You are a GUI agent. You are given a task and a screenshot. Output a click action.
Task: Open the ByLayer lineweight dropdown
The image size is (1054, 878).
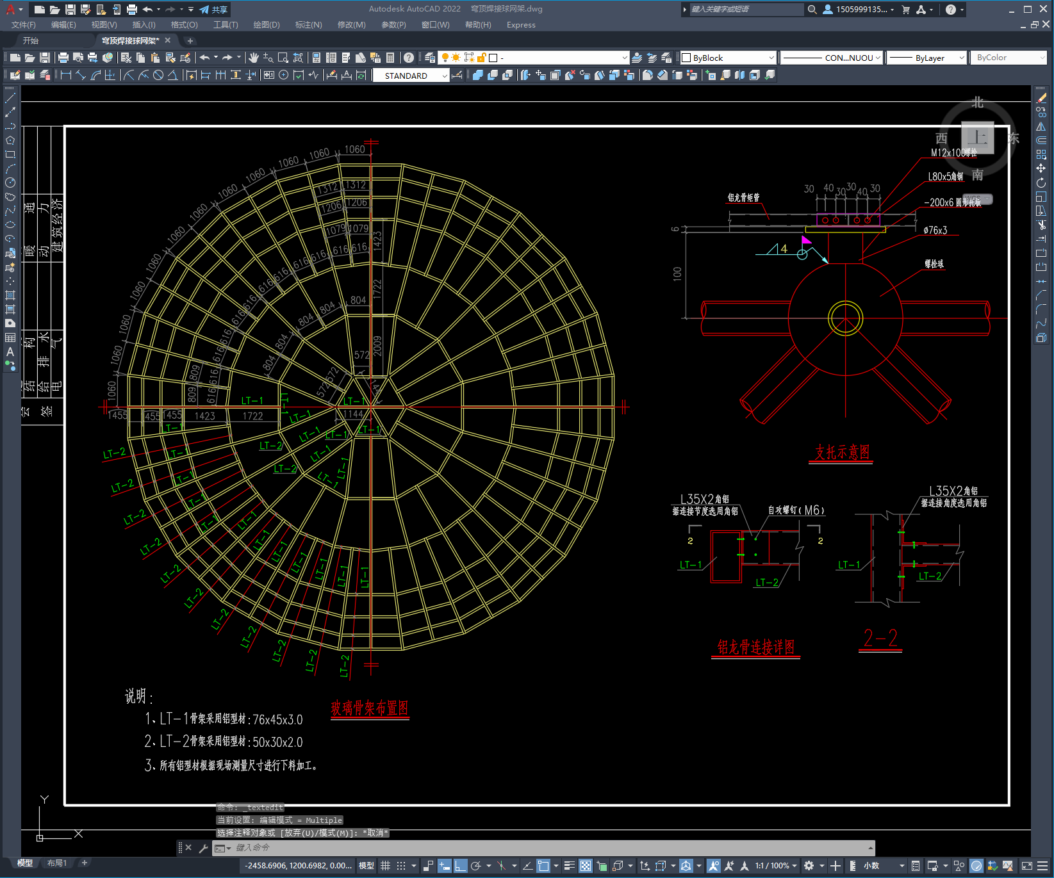(x=962, y=58)
